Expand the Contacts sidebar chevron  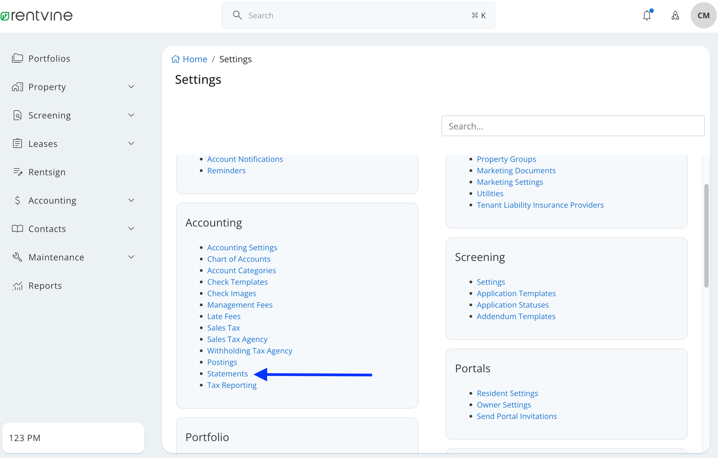click(131, 229)
